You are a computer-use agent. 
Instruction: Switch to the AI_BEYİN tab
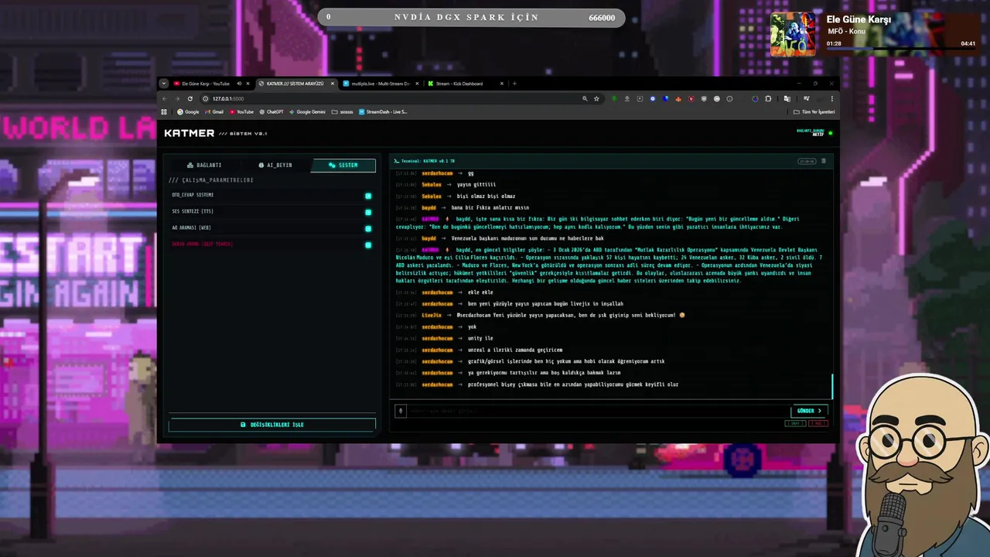pos(275,165)
